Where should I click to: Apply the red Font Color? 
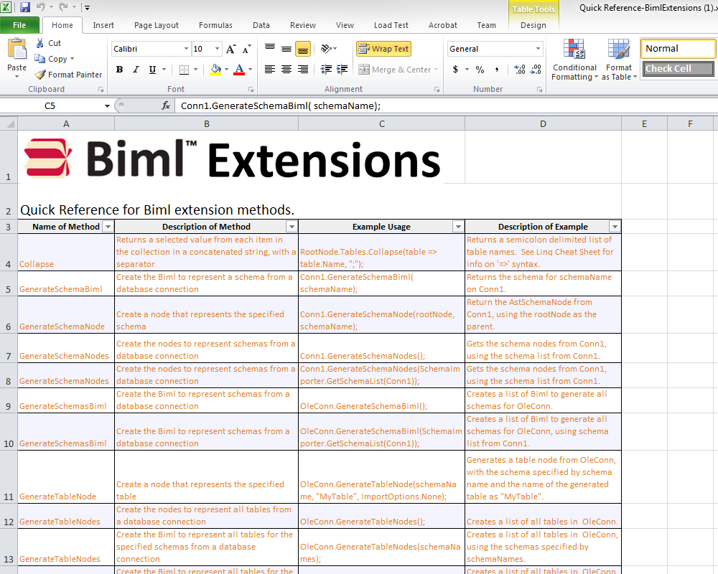(239, 70)
